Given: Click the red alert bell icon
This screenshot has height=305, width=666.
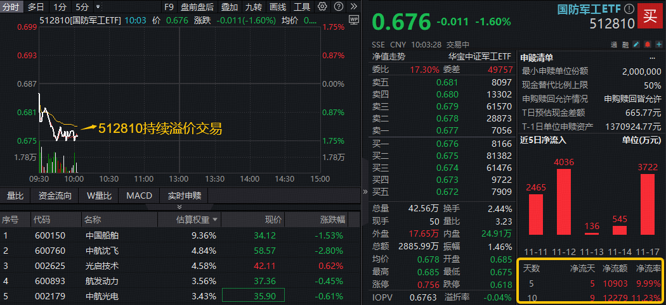Looking at the screenshot, I should pyautogui.click(x=647, y=44).
